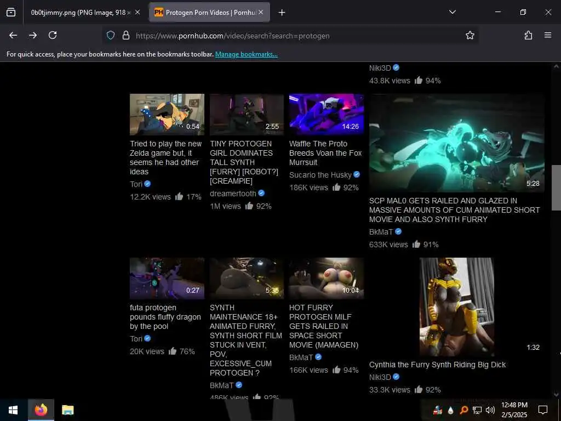This screenshot has width=561, height=421.
Task: Click the scrollbar up arrow
Action: coord(557,66)
